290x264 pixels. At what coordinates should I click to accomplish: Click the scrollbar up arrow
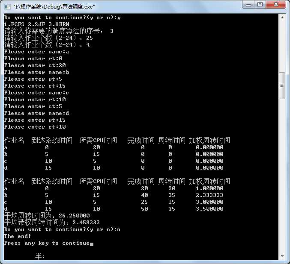[282, 18]
